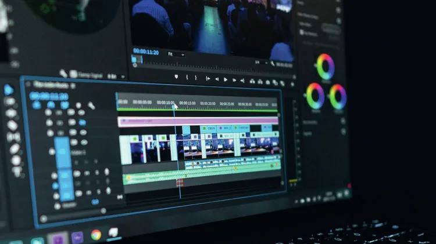The height and width of the screenshot is (244, 436).
Task: Select the Track Select Forward tool
Action: pos(10,102)
